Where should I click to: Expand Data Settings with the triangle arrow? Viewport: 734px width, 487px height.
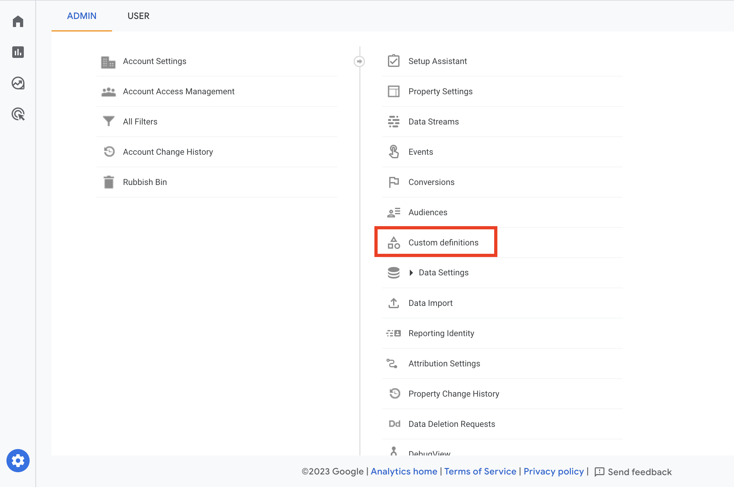[411, 273]
